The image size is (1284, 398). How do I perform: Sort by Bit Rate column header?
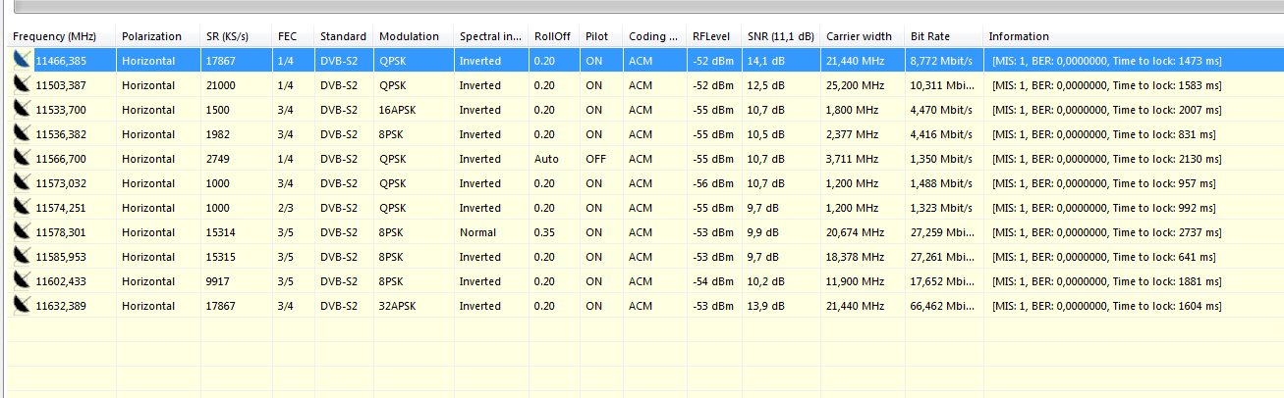click(944, 36)
